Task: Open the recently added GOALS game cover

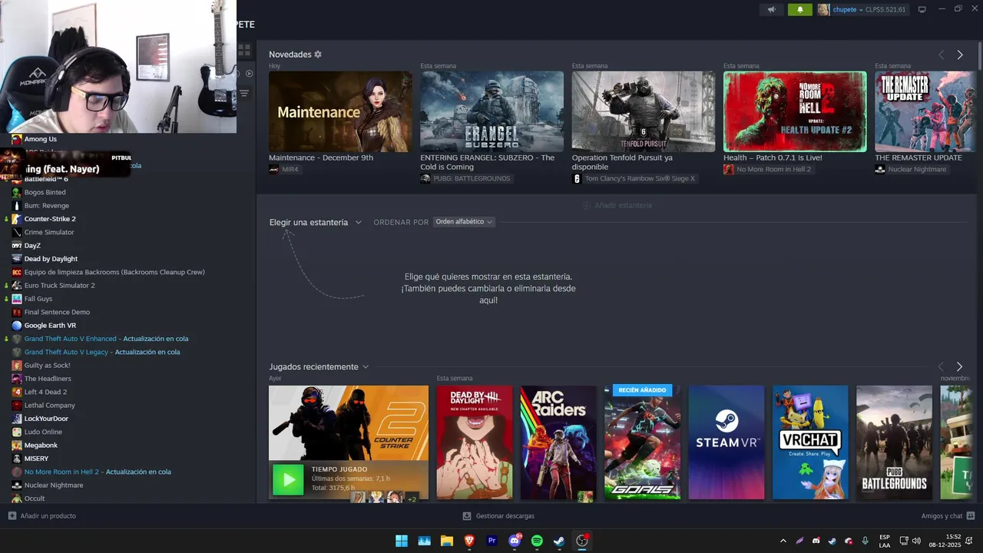Action: [x=642, y=442]
